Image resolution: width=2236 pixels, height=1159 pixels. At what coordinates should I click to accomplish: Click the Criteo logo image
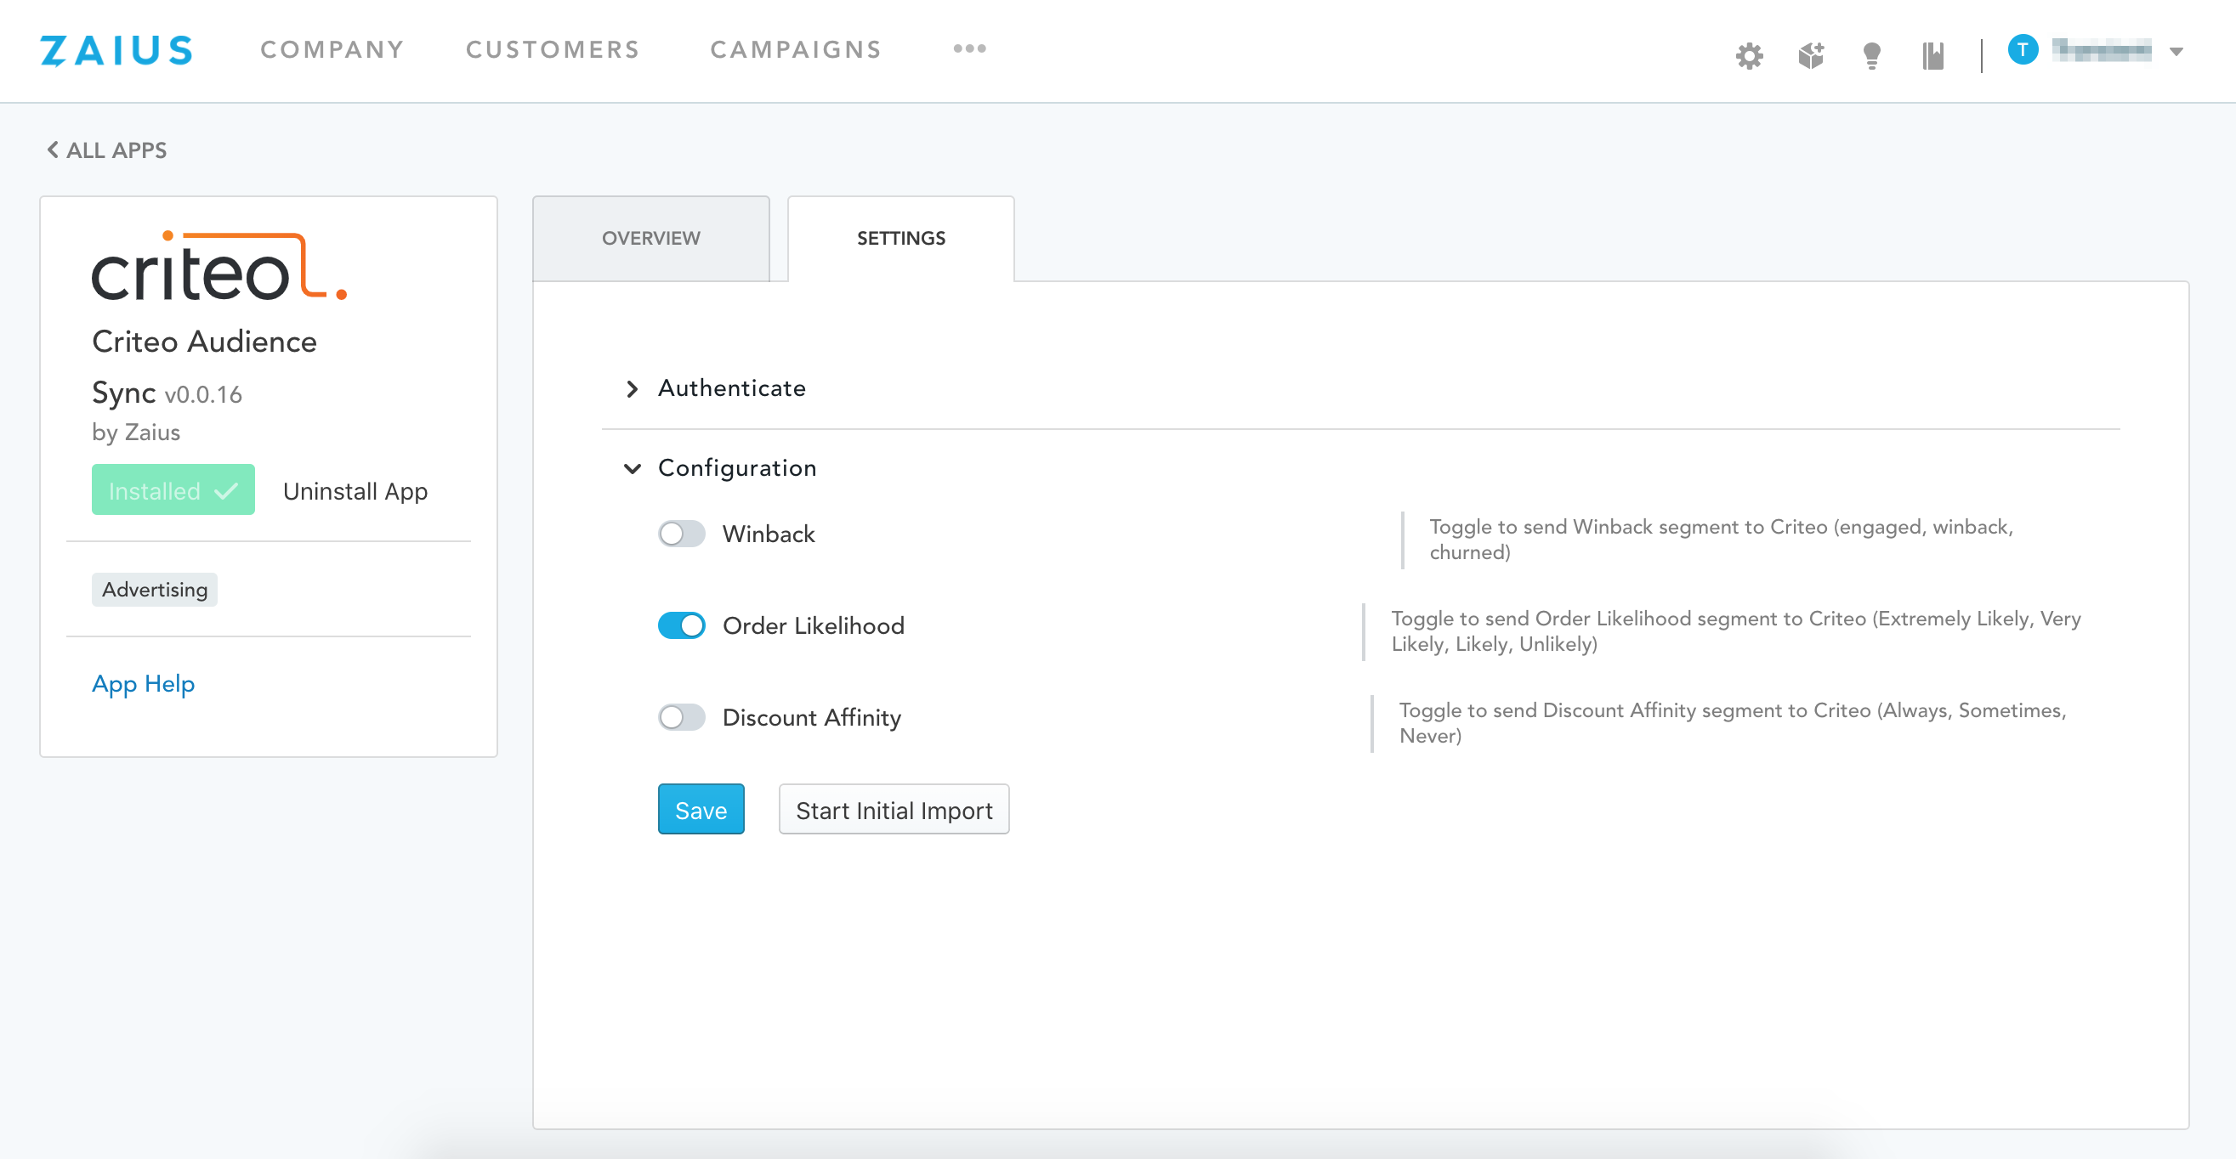pyautogui.click(x=219, y=266)
